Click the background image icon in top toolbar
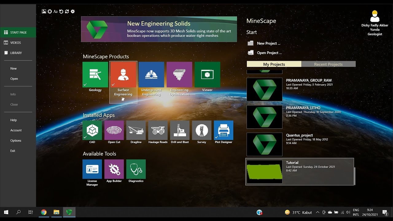The image size is (393, 221). point(44,11)
